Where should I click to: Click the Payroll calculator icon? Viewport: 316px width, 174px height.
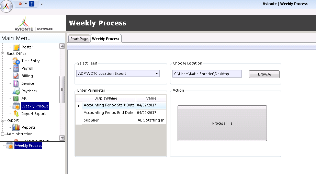coord(16,69)
